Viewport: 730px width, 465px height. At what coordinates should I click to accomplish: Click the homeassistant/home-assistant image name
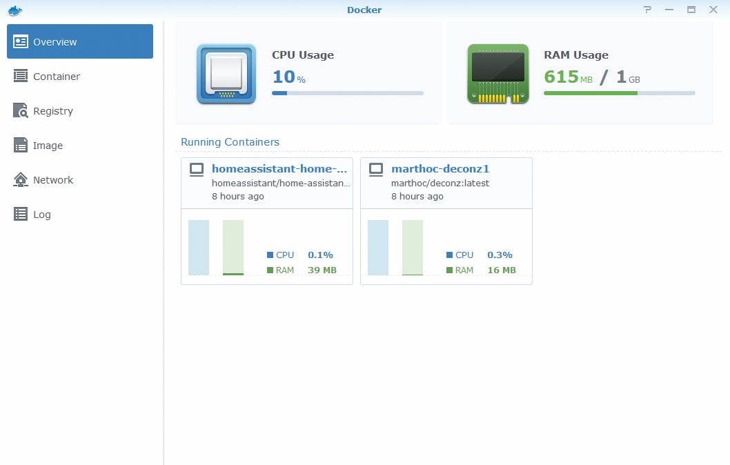tap(281, 183)
